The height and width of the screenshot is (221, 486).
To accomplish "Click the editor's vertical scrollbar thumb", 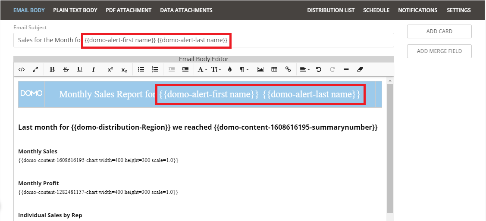I will (x=390, y=148).
